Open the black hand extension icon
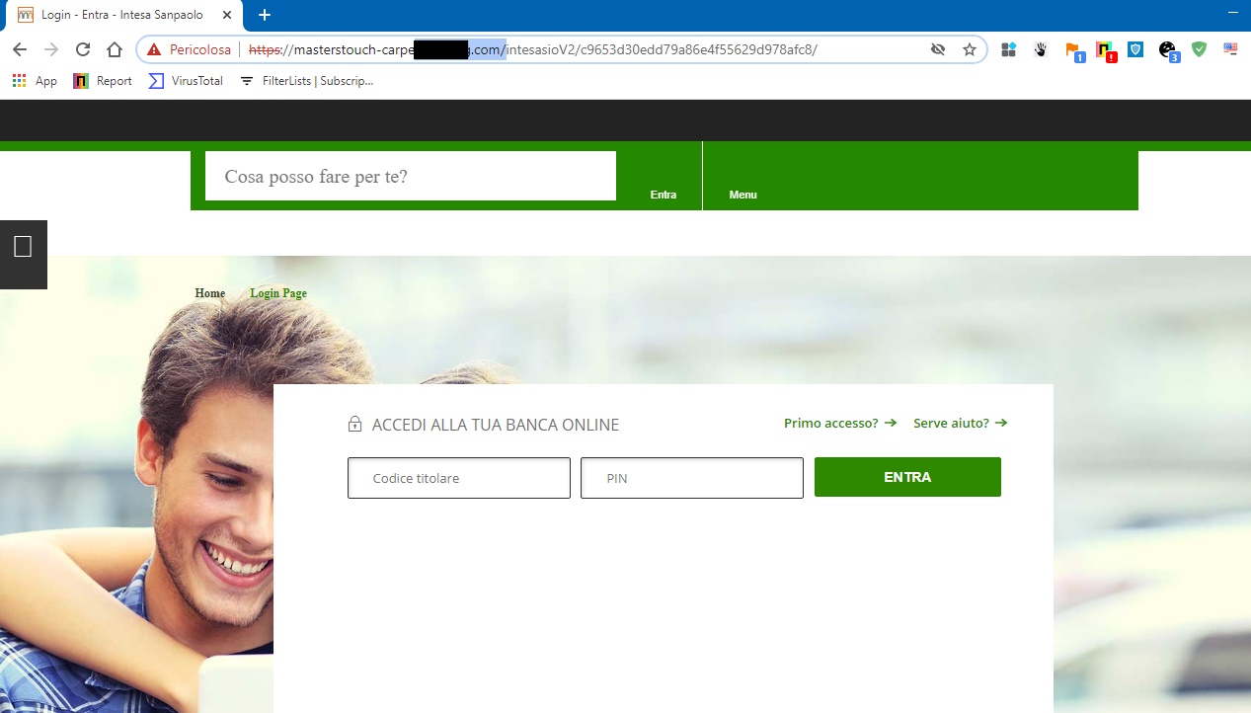The width and height of the screenshot is (1251, 713). click(1040, 49)
